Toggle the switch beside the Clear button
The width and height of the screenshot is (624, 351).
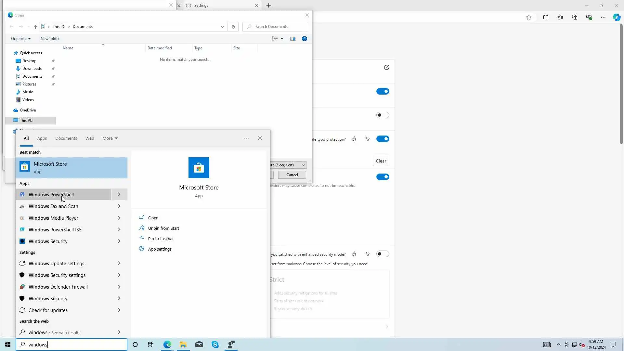pyautogui.click(x=383, y=177)
